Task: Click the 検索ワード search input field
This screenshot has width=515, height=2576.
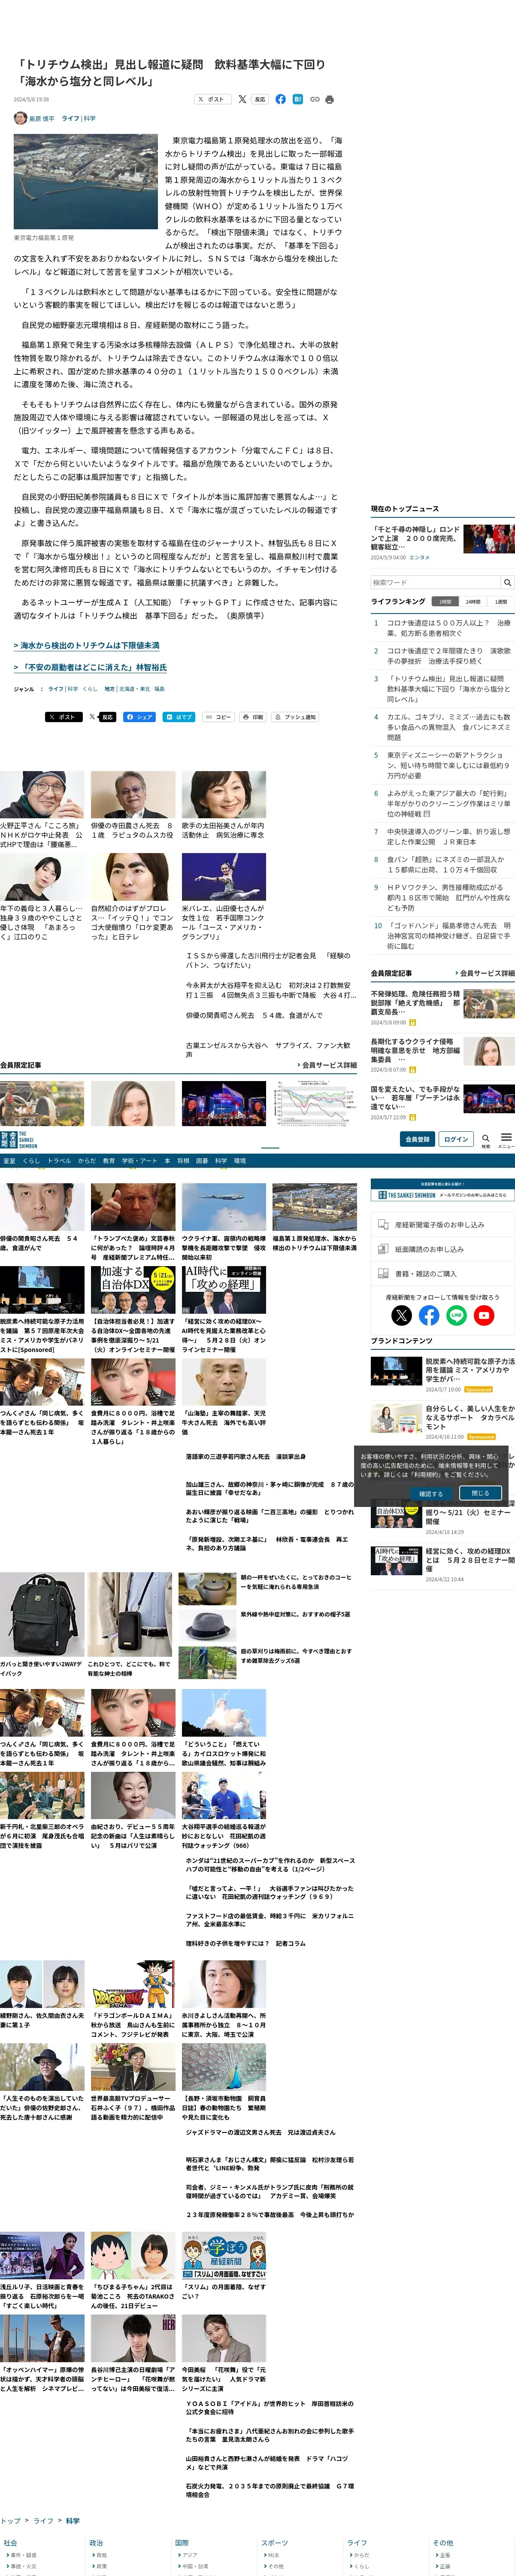Action: pyautogui.click(x=435, y=582)
